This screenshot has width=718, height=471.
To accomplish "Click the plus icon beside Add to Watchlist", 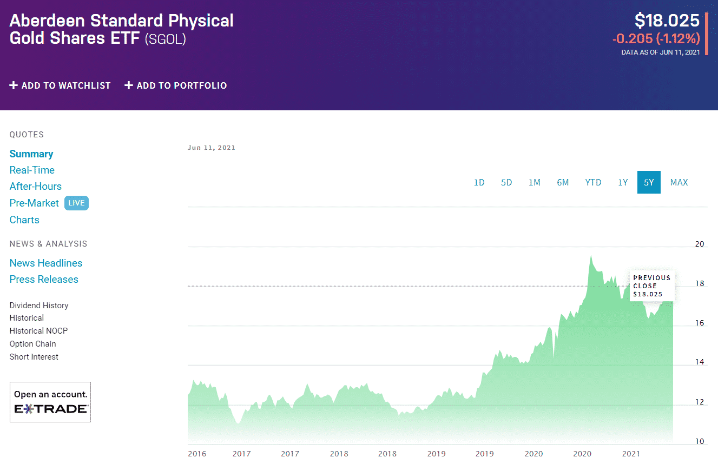I will point(14,85).
